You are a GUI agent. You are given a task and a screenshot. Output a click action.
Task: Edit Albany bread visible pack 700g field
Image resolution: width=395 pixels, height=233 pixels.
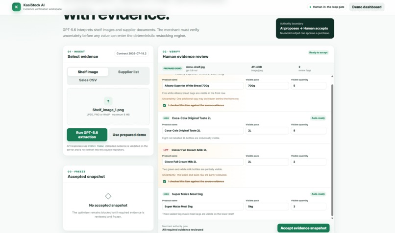coord(267,86)
